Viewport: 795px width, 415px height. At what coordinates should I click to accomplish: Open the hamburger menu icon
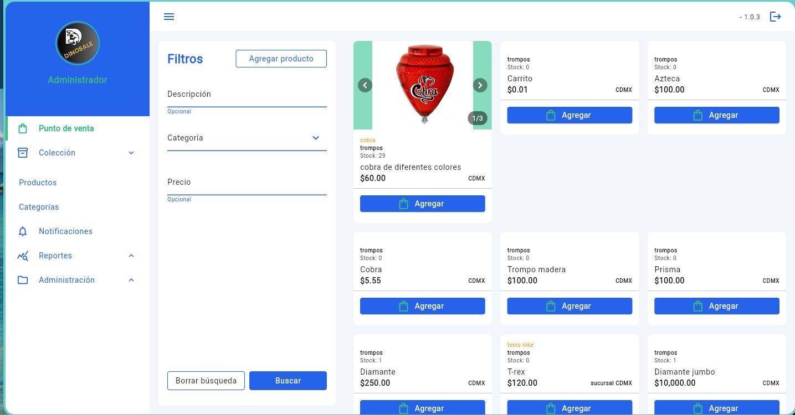tap(169, 17)
